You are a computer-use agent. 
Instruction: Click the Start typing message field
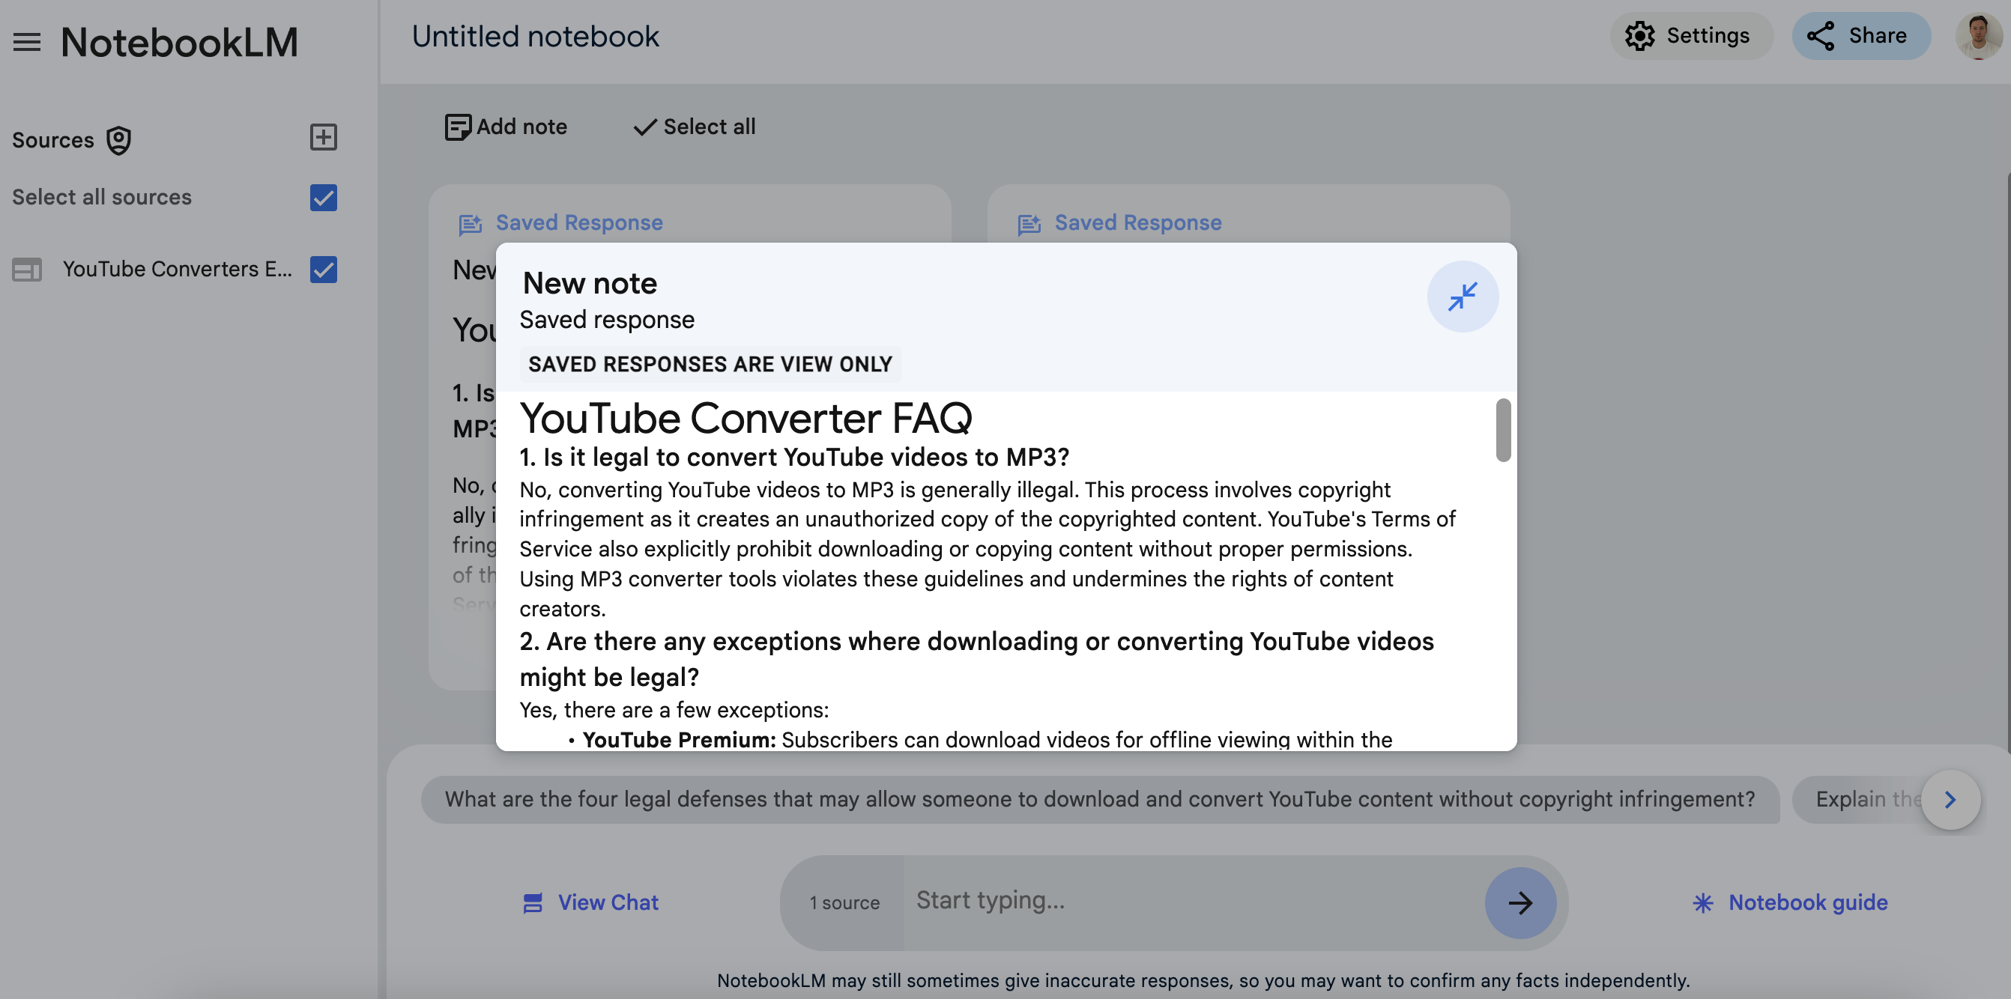[1171, 902]
